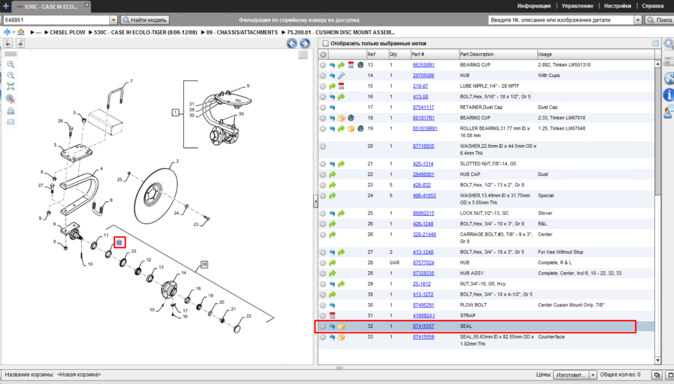Image resolution: width=674 pixels, height=384 pixels.
Task: Click the green forward arrow in row 13
Action: (341, 65)
